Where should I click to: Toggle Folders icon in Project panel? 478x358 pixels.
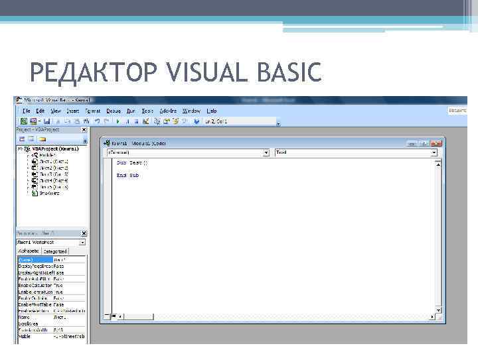pos(42,139)
